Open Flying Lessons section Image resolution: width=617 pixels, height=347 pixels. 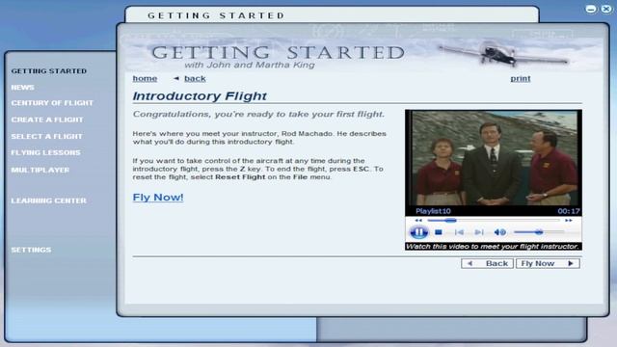pyautogui.click(x=45, y=152)
